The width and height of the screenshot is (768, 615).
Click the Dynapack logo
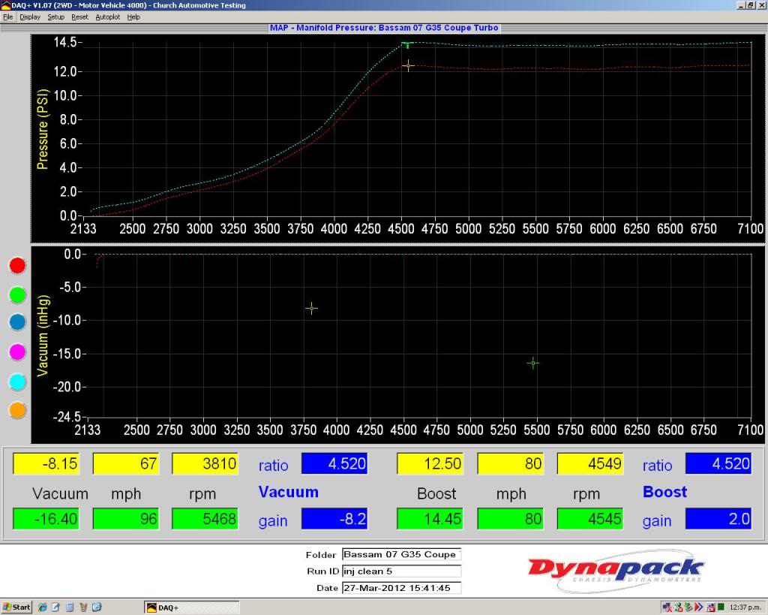tap(616, 570)
